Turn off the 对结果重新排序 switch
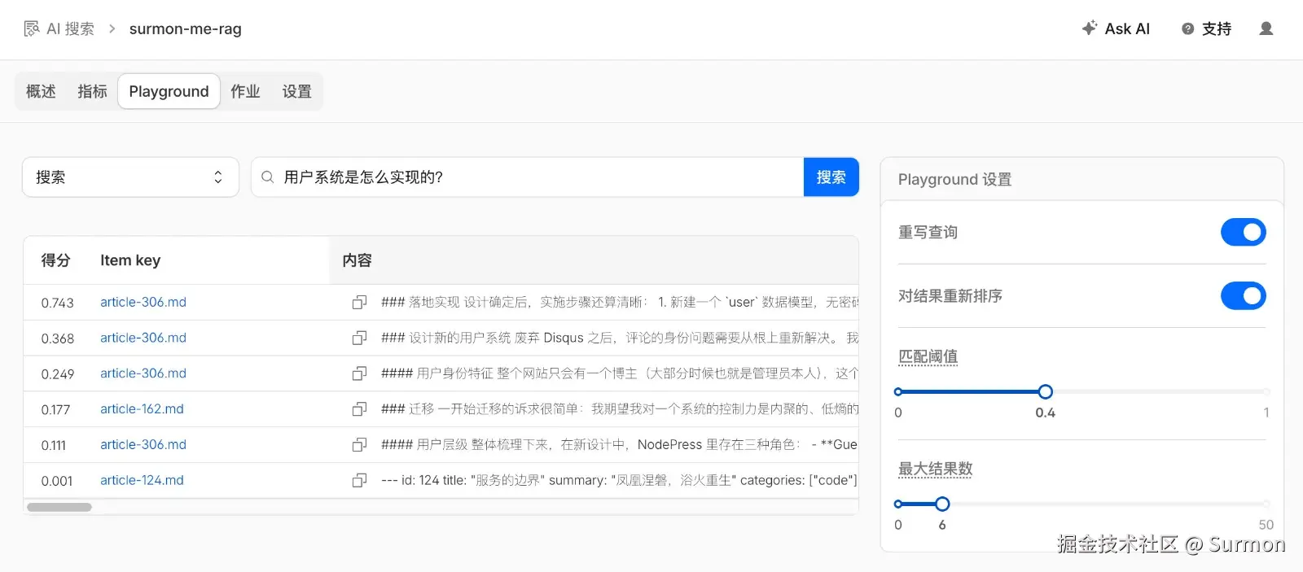Image resolution: width=1303 pixels, height=572 pixels. tap(1243, 296)
